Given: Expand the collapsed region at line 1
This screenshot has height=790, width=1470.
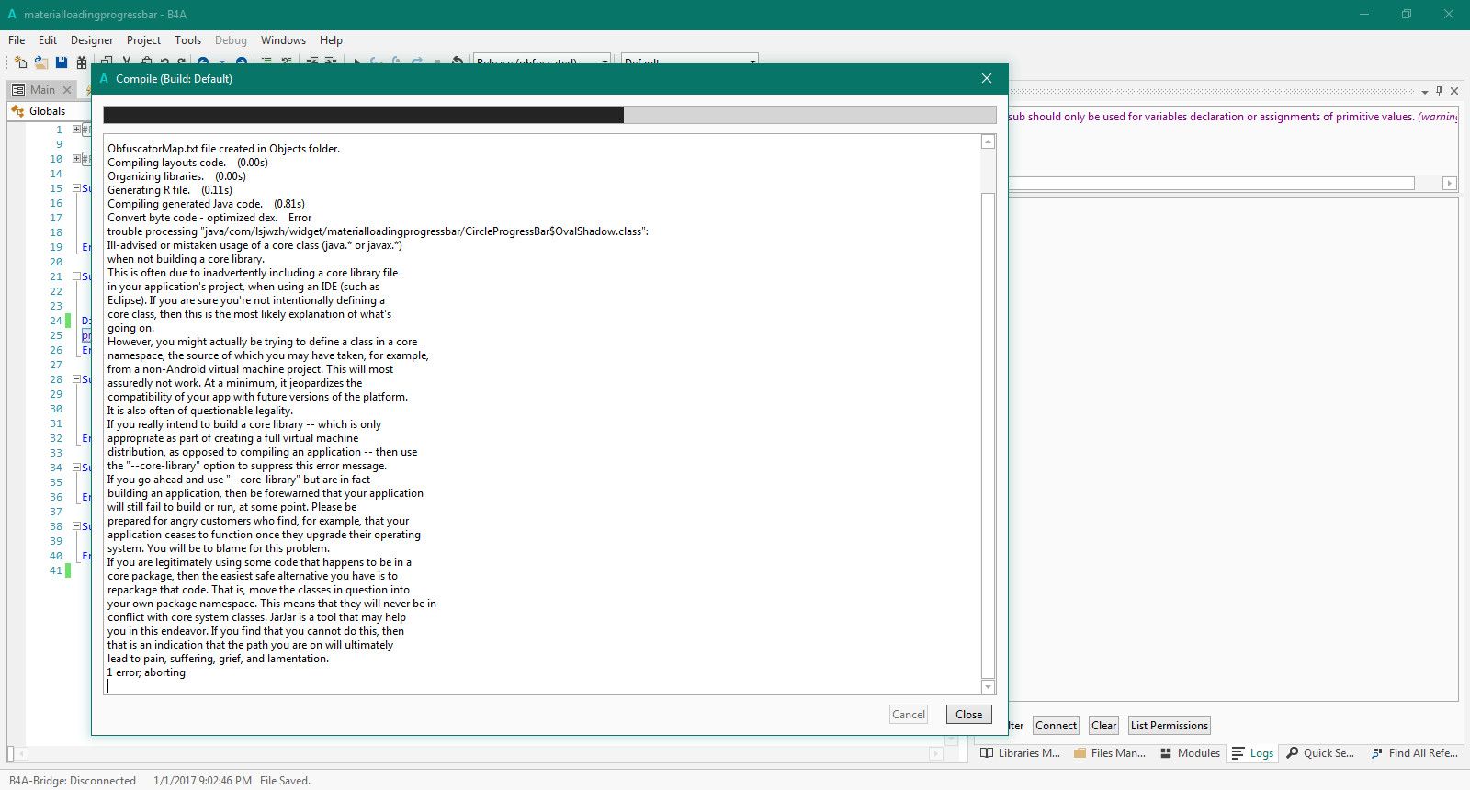Looking at the screenshot, I should [x=77, y=130].
